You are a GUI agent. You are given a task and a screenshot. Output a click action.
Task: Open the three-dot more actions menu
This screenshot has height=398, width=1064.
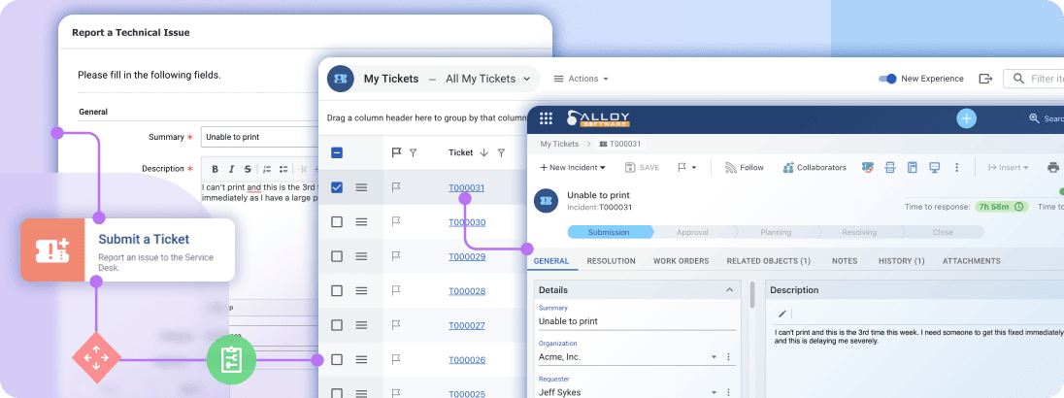[x=957, y=168]
